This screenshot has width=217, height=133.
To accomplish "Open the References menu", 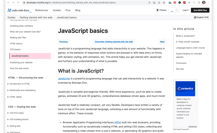I will [x=41, y=10].
